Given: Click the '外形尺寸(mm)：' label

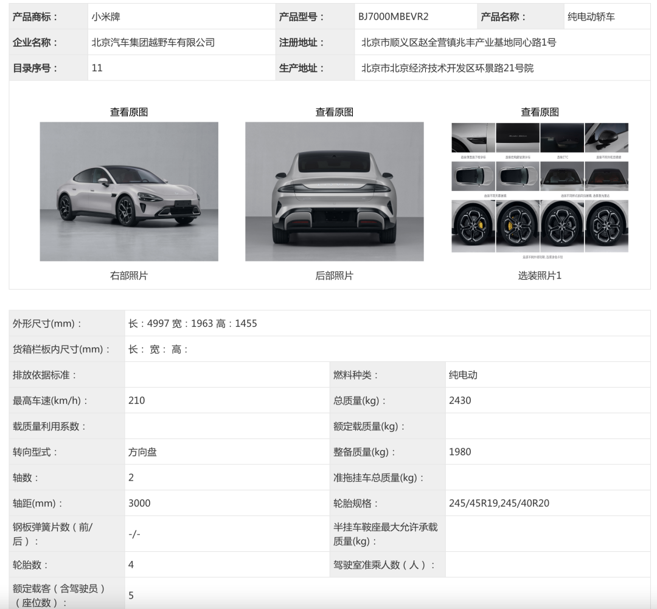Looking at the screenshot, I should [x=47, y=324].
